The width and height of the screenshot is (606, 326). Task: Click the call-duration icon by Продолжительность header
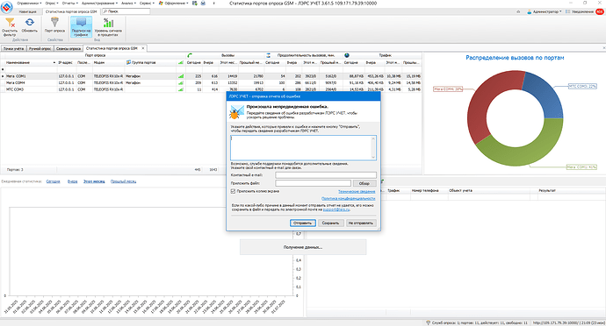pyautogui.click(x=268, y=55)
